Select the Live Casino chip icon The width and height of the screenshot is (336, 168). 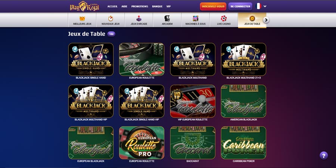point(224,18)
